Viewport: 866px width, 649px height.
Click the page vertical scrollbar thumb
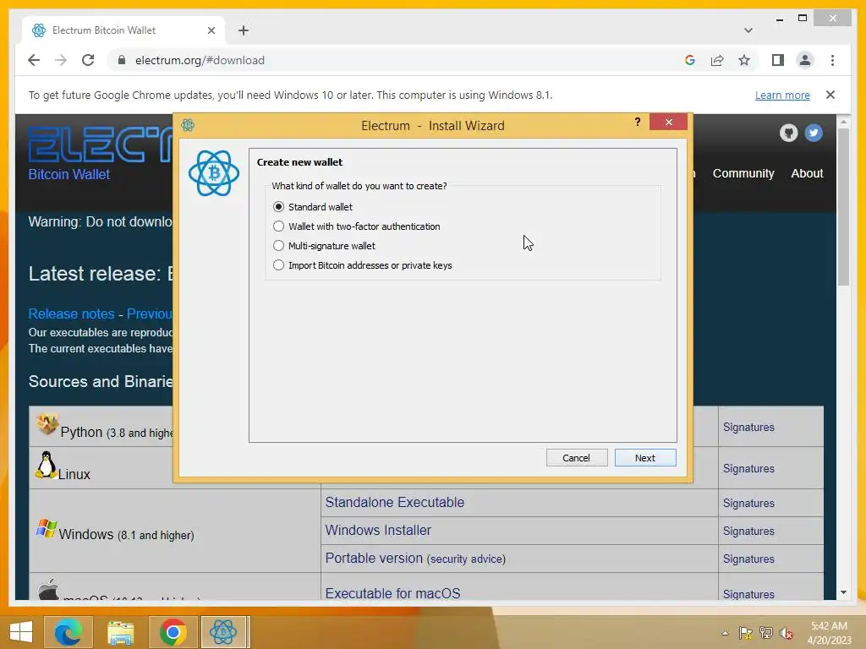[x=843, y=207]
